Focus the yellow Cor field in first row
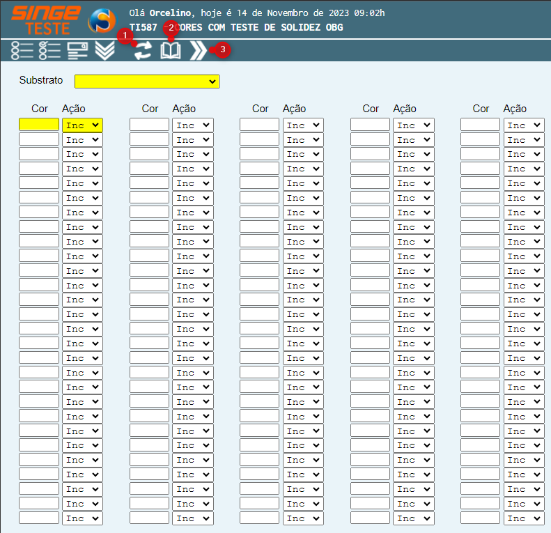The height and width of the screenshot is (533, 551). (39, 125)
